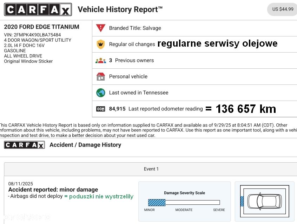
Task: Click the Accident / Damage History heading
Action: tap(85, 145)
